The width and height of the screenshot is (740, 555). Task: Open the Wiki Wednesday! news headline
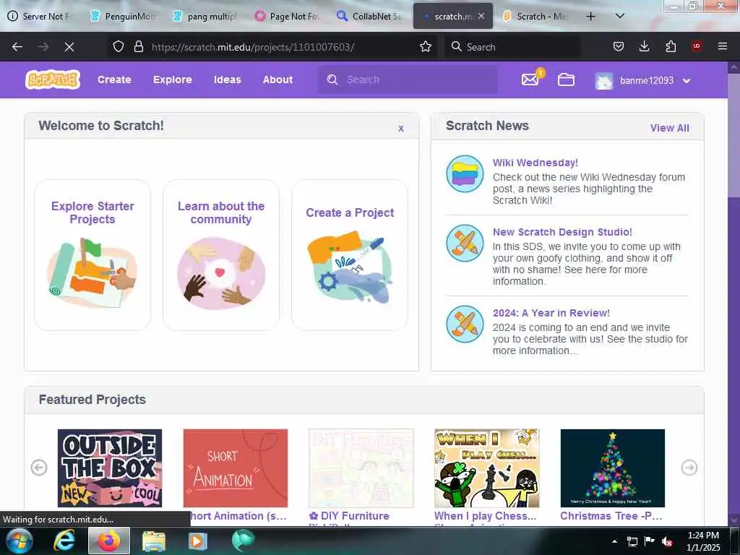click(535, 163)
